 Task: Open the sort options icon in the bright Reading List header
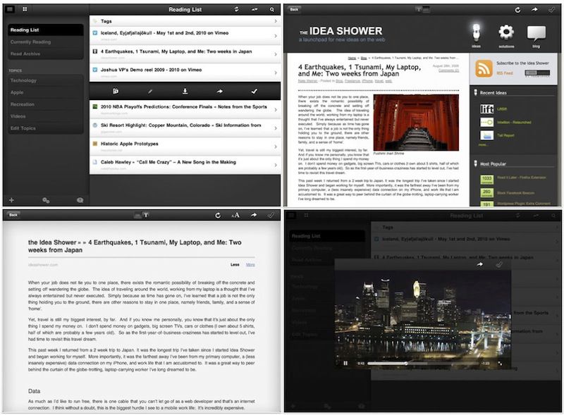(255, 10)
